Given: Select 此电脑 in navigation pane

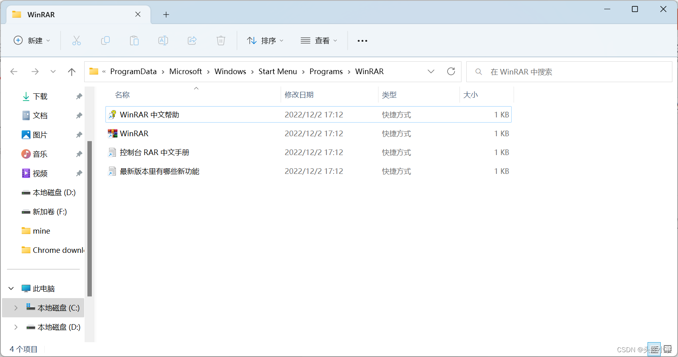Looking at the screenshot, I should pos(44,288).
